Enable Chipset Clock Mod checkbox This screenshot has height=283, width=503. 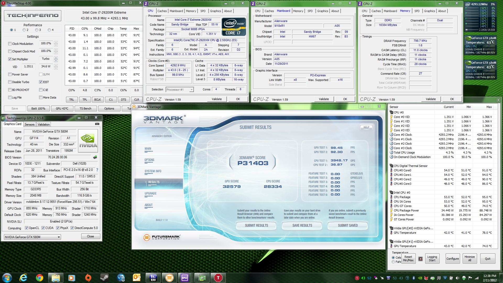click(10, 51)
